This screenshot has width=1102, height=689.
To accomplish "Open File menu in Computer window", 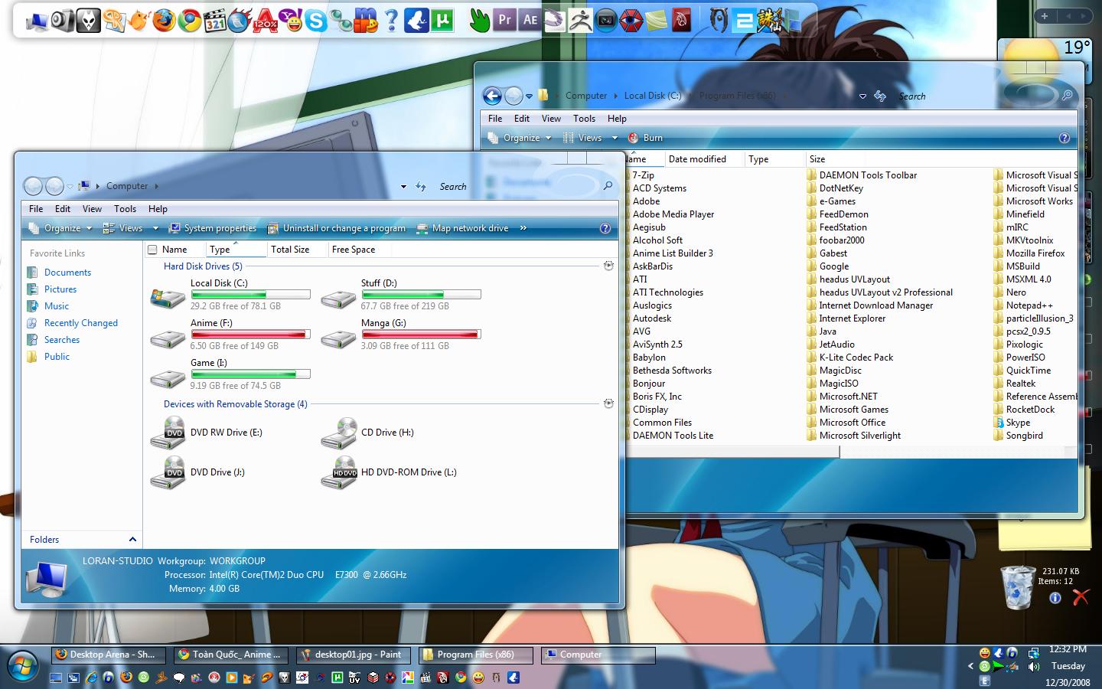I will tap(36, 209).
